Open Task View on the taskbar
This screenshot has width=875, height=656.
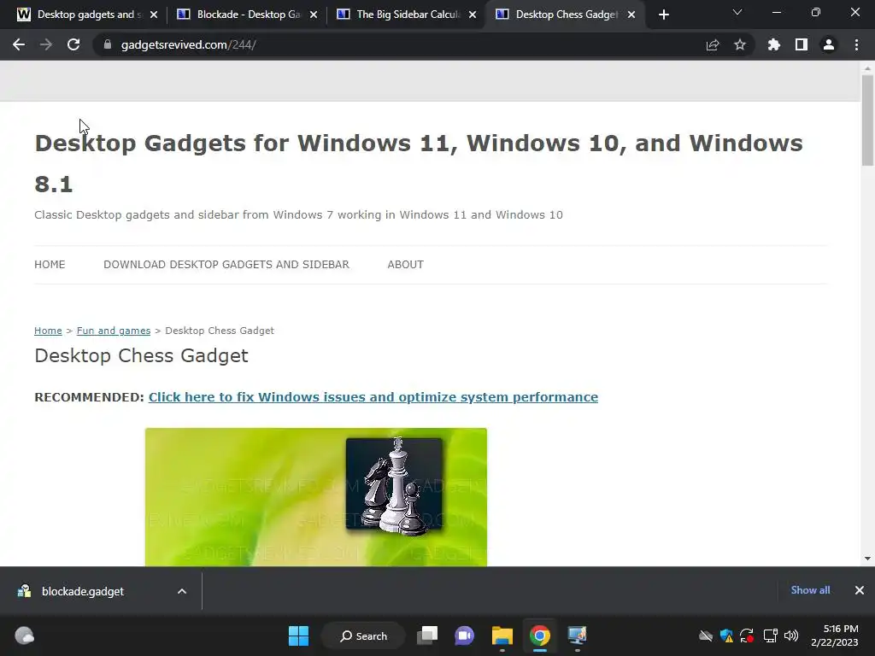pyautogui.click(x=427, y=635)
